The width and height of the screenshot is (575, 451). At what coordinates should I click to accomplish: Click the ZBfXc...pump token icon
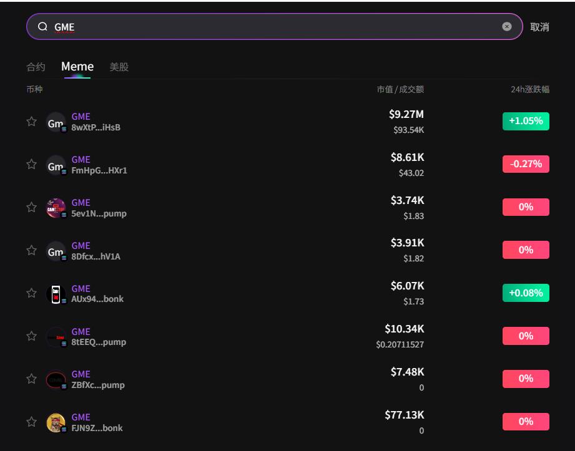[x=56, y=379]
